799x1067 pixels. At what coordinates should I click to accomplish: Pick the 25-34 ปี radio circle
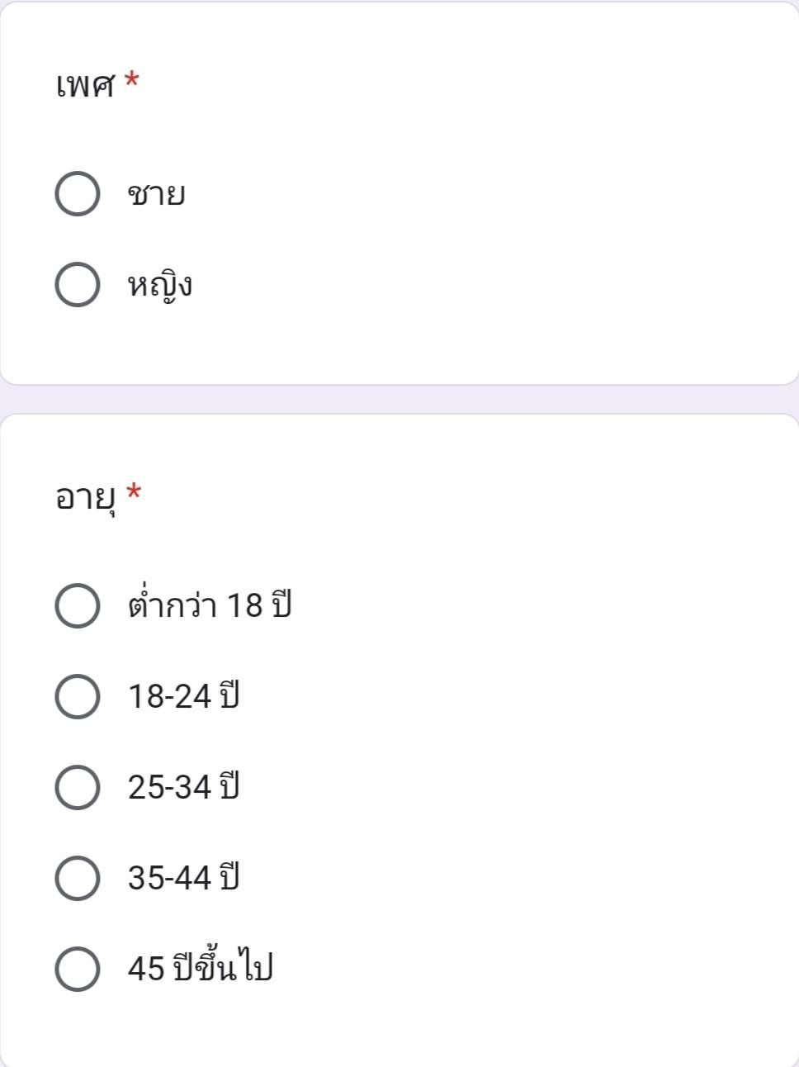tap(78, 787)
